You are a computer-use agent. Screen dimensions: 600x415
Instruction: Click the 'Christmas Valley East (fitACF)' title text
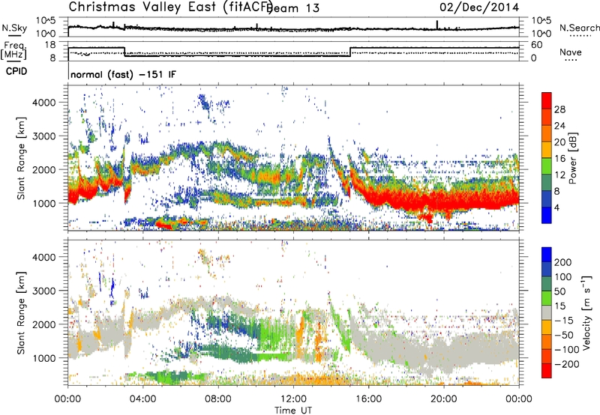[x=170, y=7]
